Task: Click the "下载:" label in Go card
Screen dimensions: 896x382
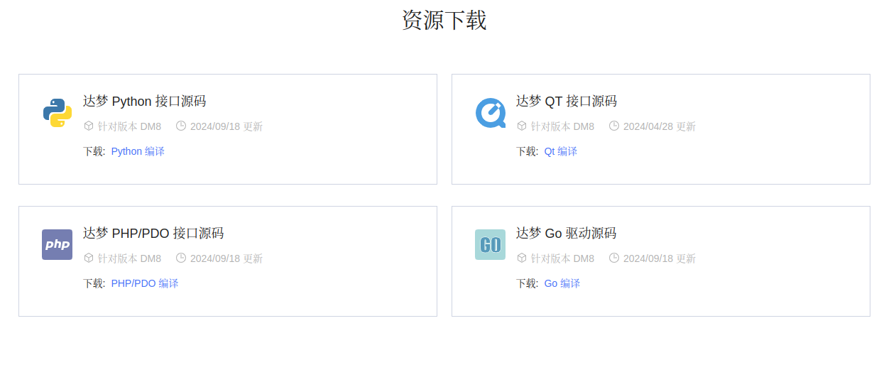Action: tap(528, 283)
